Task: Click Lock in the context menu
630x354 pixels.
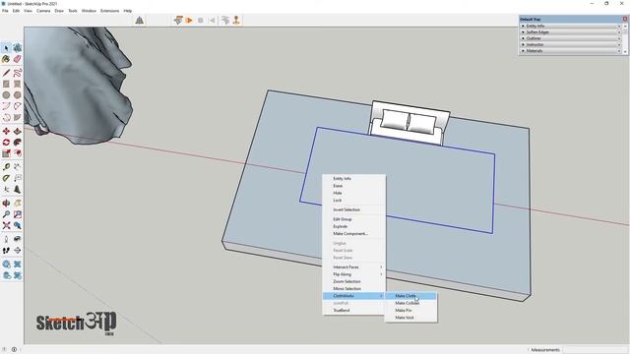Action: coord(354,201)
